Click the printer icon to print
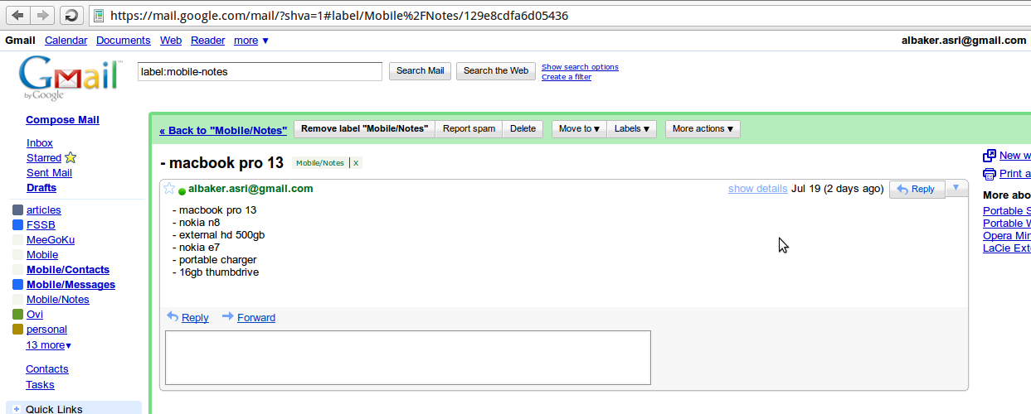 point(989,174)
